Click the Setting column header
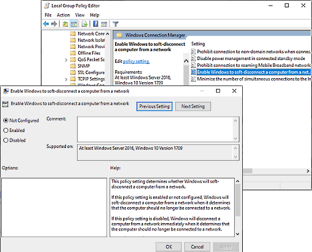 coord(198,44)
